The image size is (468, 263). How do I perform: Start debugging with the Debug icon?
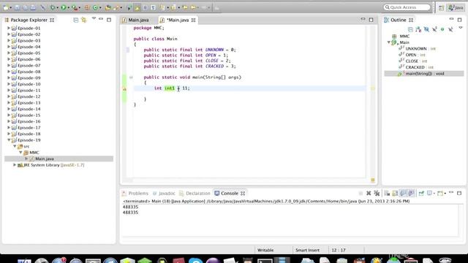coord(53,7)
